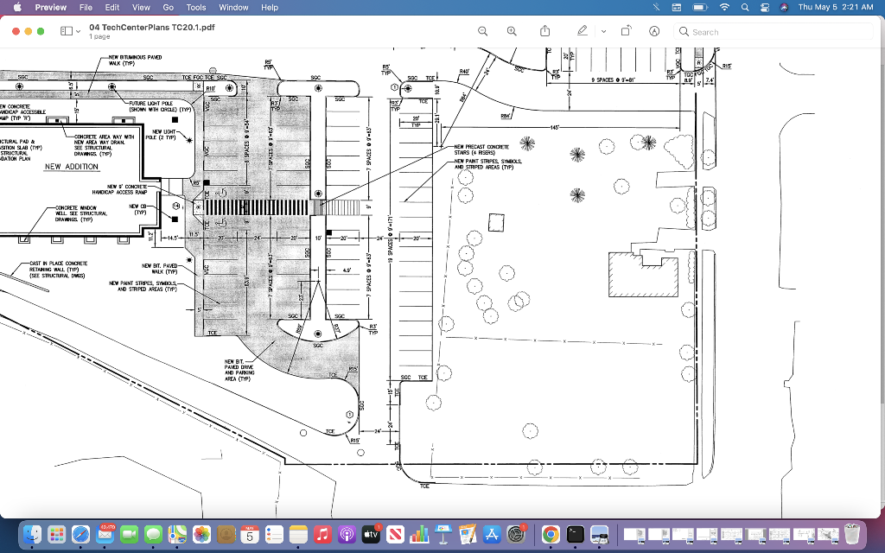Open Podcasts from the Dock
885x553 pixels.
coord(347,534)
